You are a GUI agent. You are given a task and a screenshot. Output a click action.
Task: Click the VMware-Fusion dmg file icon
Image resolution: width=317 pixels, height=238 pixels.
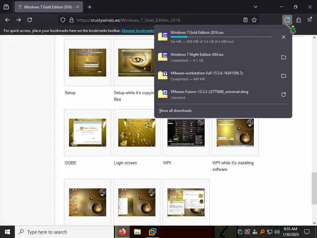pos(163,94)
